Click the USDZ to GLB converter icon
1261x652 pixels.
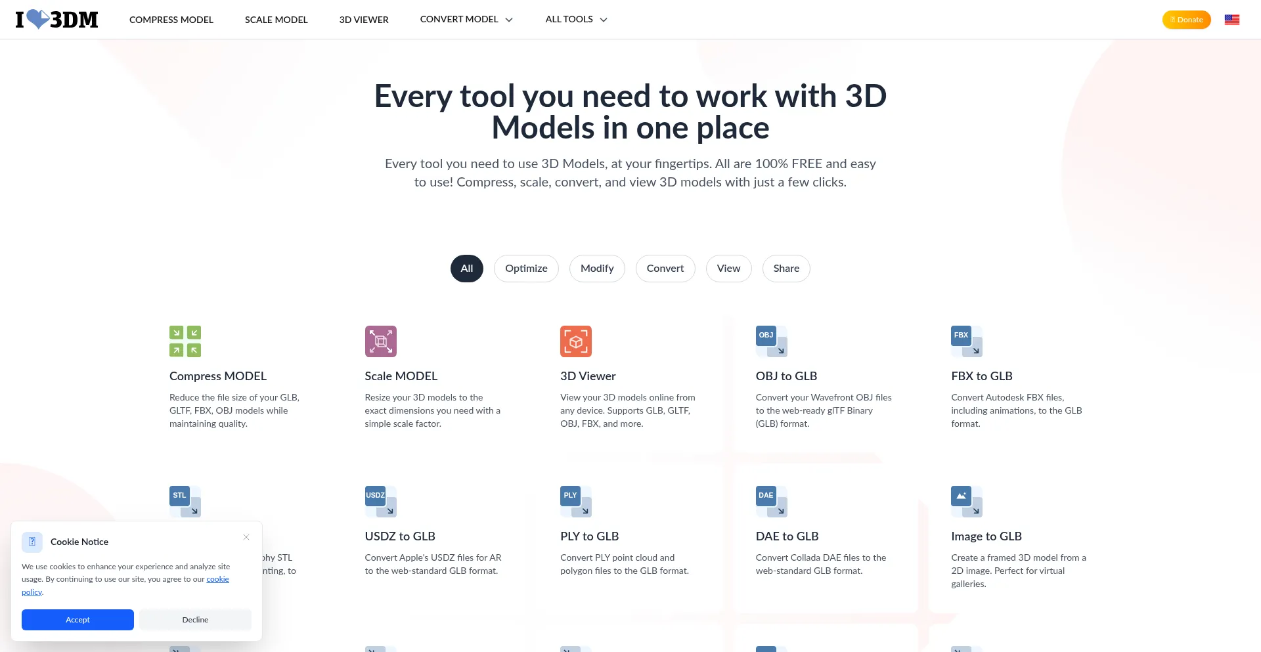click(380, 502)
